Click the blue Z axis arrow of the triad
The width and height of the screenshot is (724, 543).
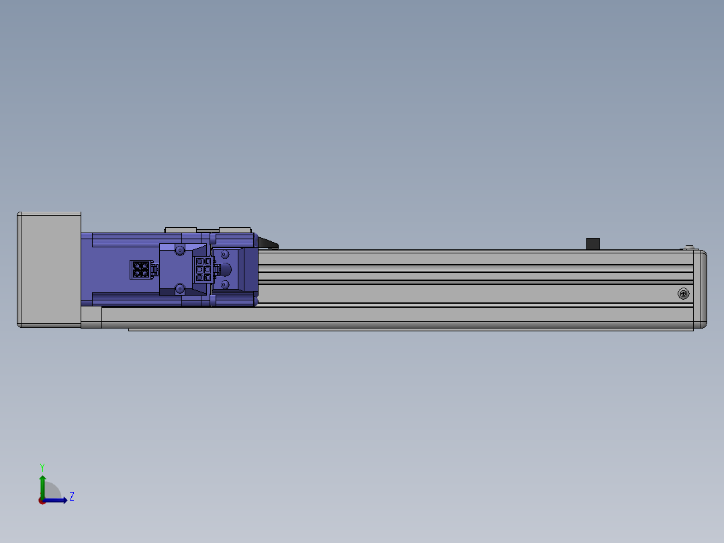(x=55, y=501)
